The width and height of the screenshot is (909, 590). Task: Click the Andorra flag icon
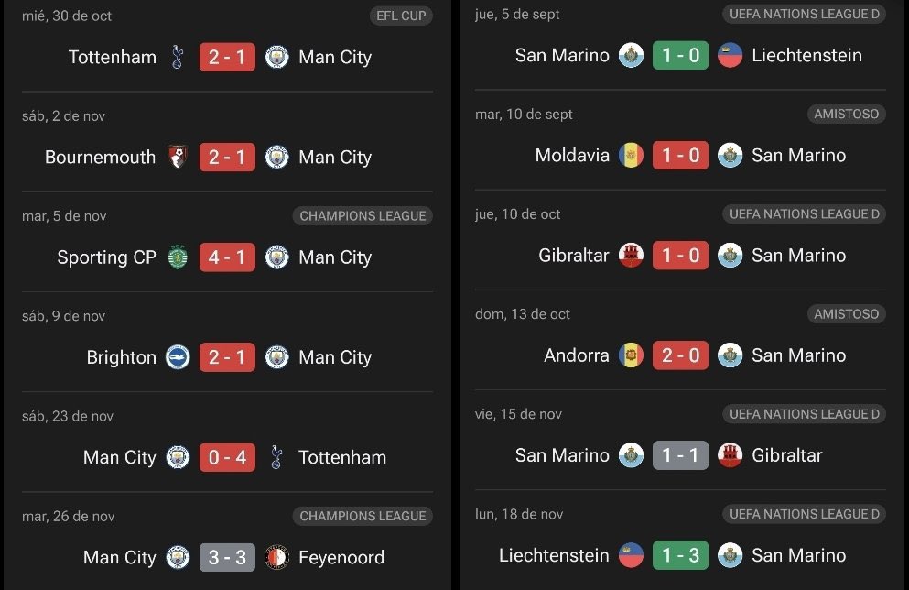[x=631, y=355]
